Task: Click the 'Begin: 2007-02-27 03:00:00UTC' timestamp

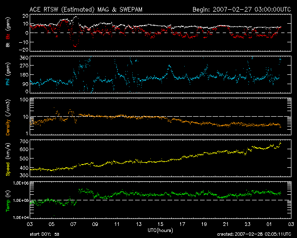Action: [x=242, y=9]
